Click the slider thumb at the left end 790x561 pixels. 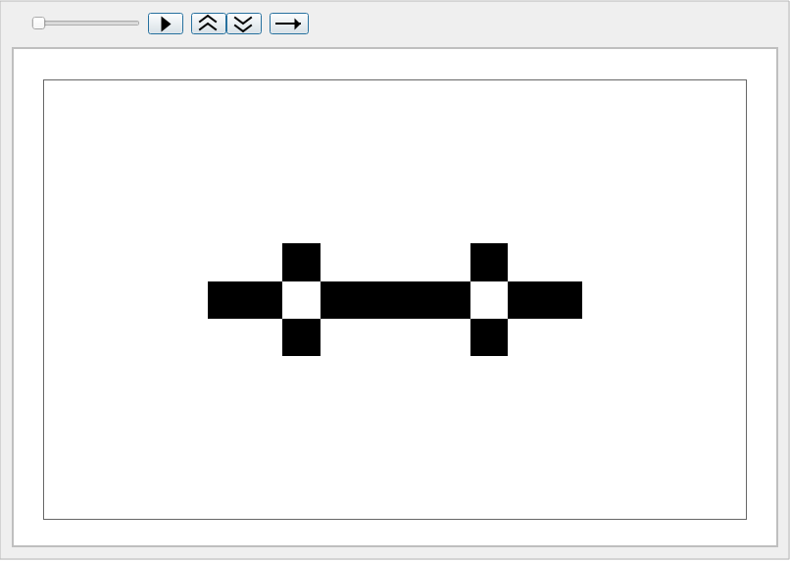(x=38, y=23)
